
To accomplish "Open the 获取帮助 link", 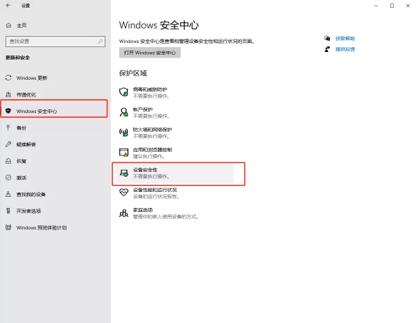I will [x=345, y=38].
